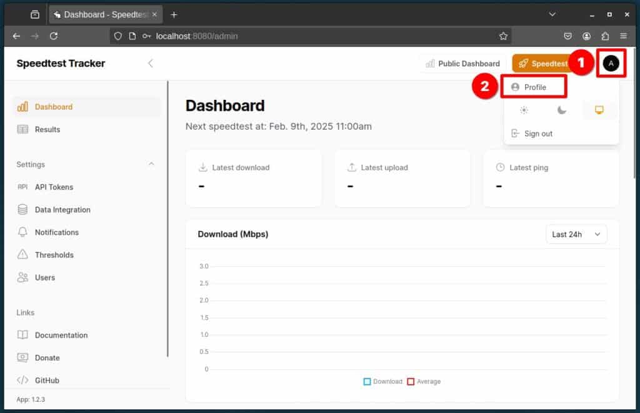
Task: Select system theme monitor icon
Action: [x=599, y=110]
